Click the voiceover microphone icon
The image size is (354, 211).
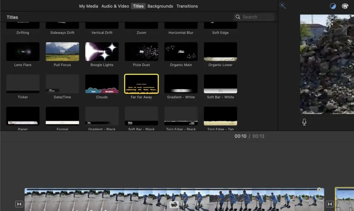(304, 122)
